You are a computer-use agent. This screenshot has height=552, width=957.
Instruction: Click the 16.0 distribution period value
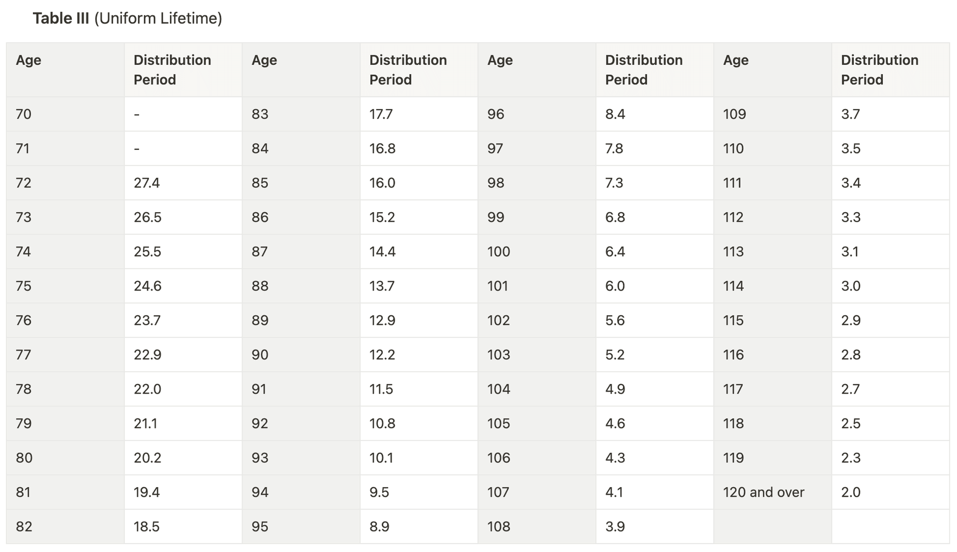tap(382, 183)
